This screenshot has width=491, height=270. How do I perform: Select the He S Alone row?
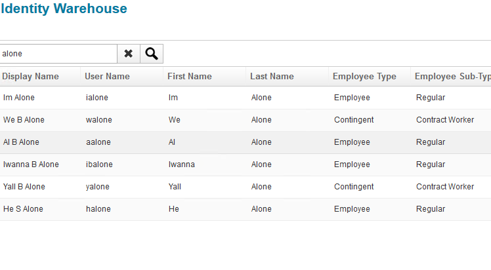coord(23,209)
